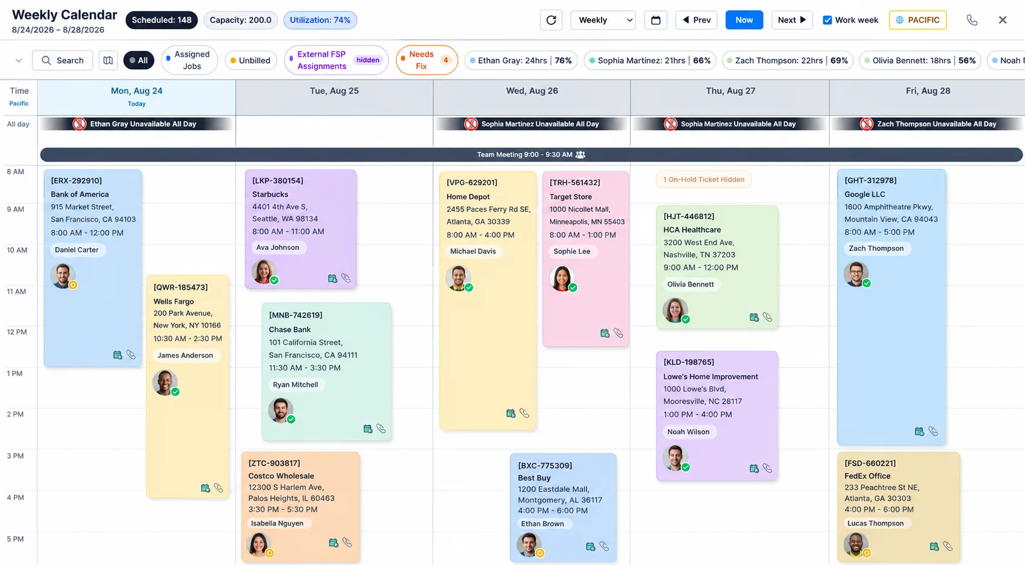Click schedule icon on Best Buy card
This screenshot has width=1025, height=565.
click(590, 546)
